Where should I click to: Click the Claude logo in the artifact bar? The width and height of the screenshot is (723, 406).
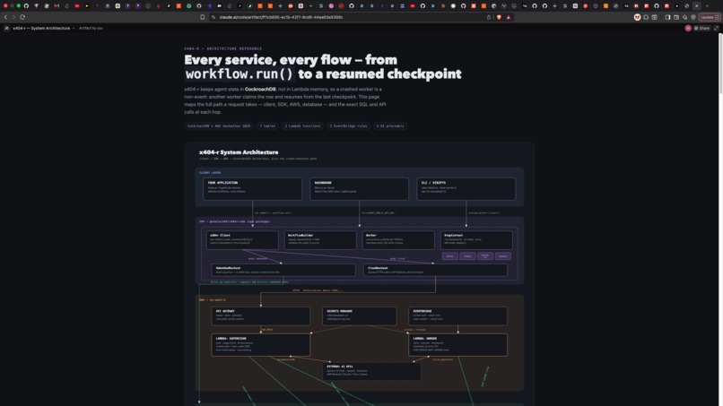(6, 28)
